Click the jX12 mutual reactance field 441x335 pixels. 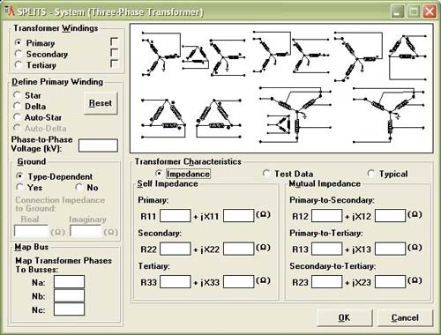pos(391,216)
